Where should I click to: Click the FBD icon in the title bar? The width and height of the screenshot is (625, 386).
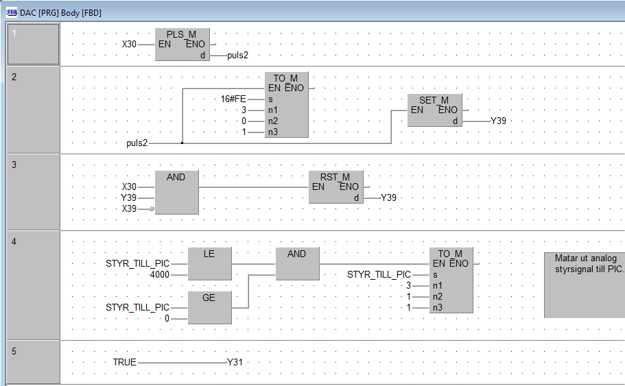[x=10, y=12]
